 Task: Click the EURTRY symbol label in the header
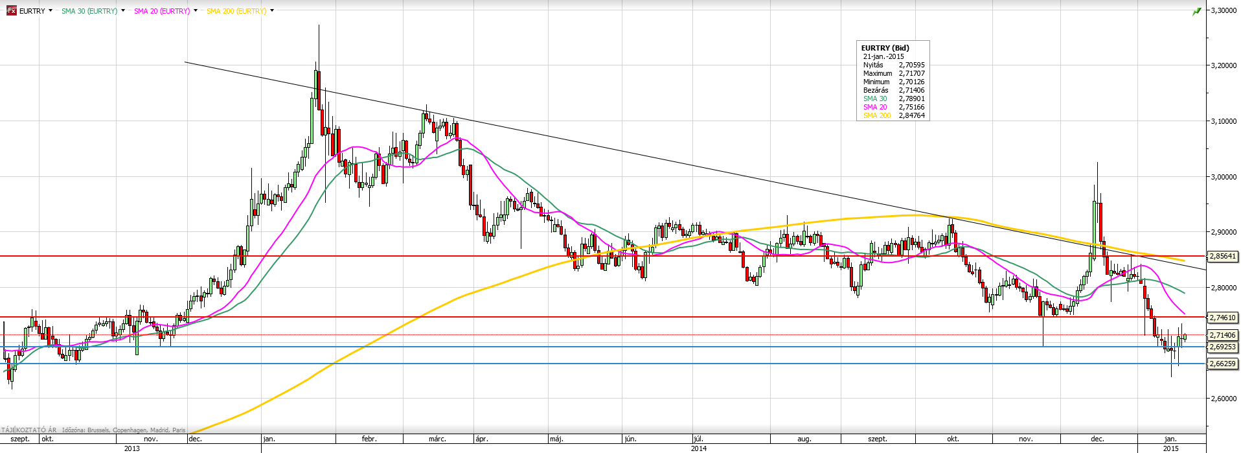pos(32,12)
